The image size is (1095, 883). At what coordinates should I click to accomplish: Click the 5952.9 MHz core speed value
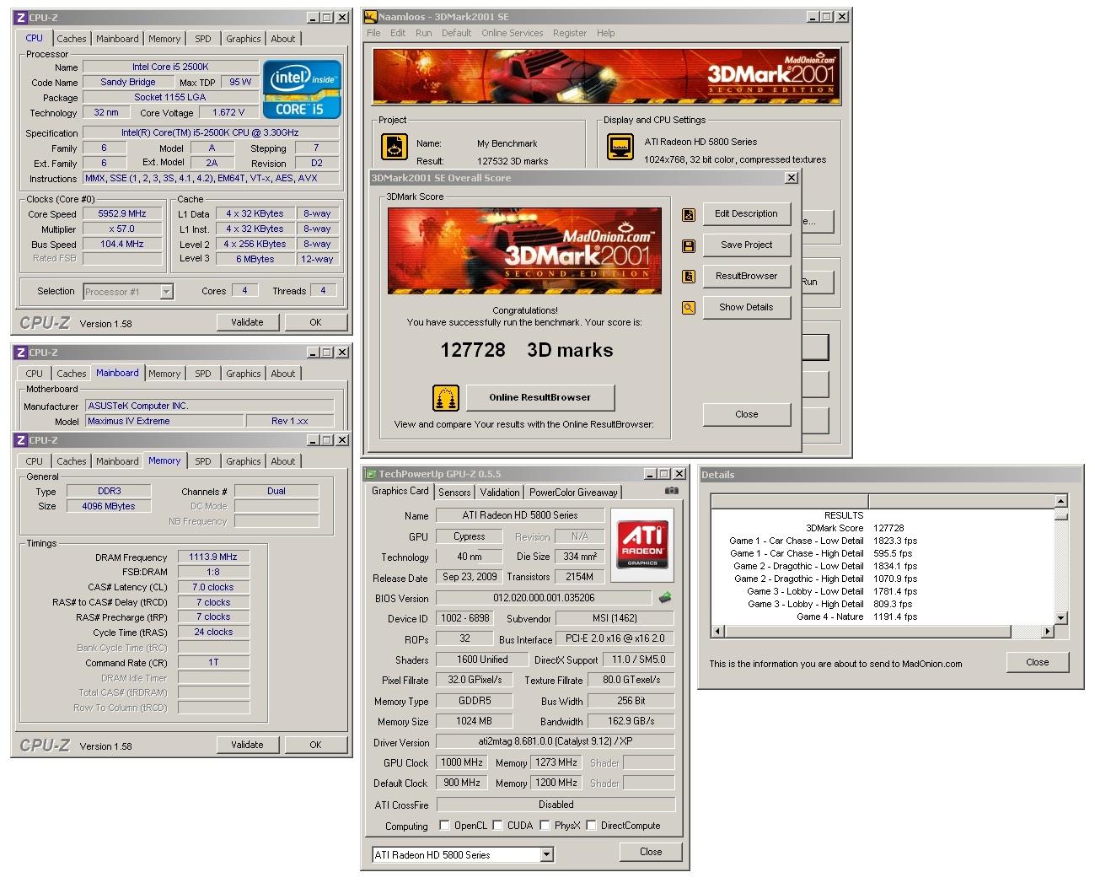122,214
